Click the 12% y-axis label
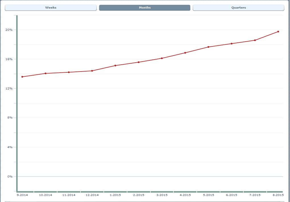Screen dimensions: 290x202 point(9,89)
